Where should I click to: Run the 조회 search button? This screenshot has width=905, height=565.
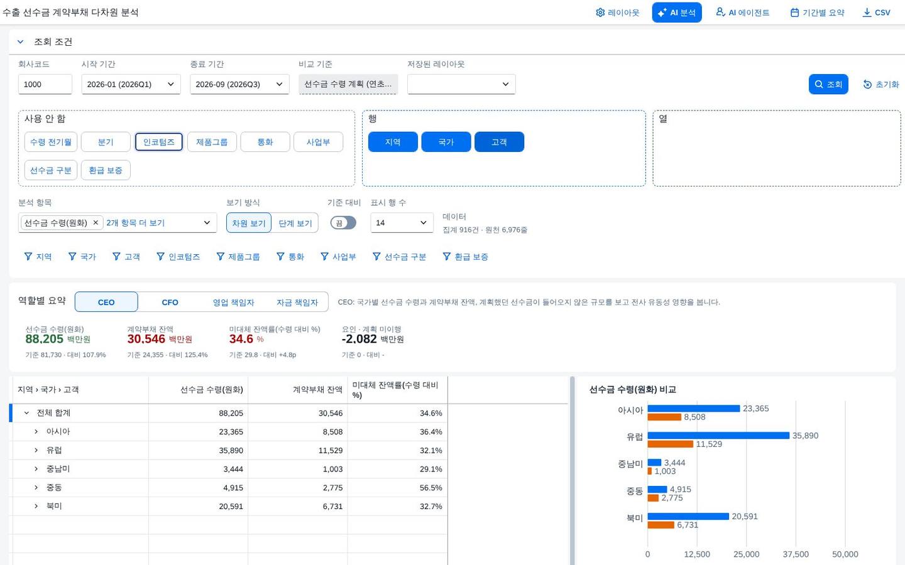828,84
